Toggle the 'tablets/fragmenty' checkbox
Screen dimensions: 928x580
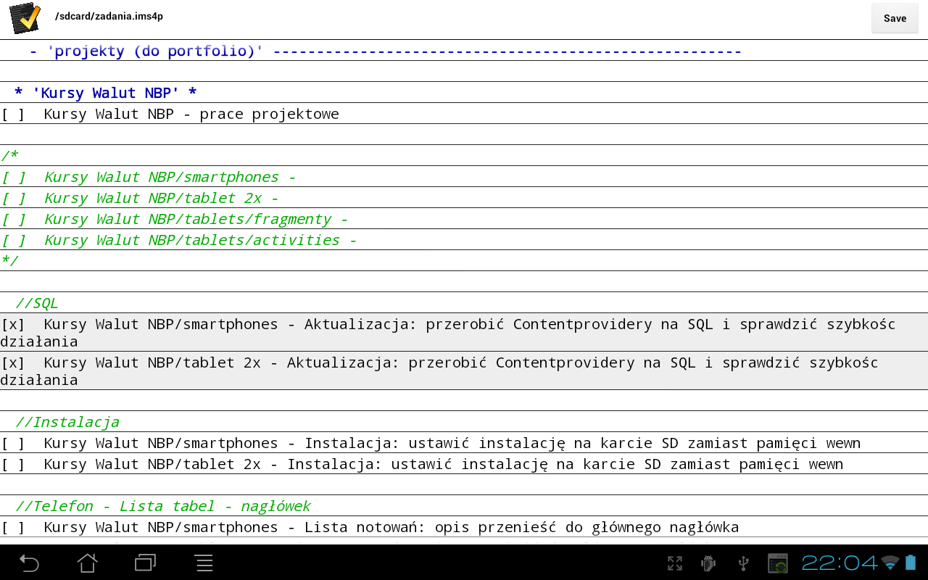[x=13, y=219]
